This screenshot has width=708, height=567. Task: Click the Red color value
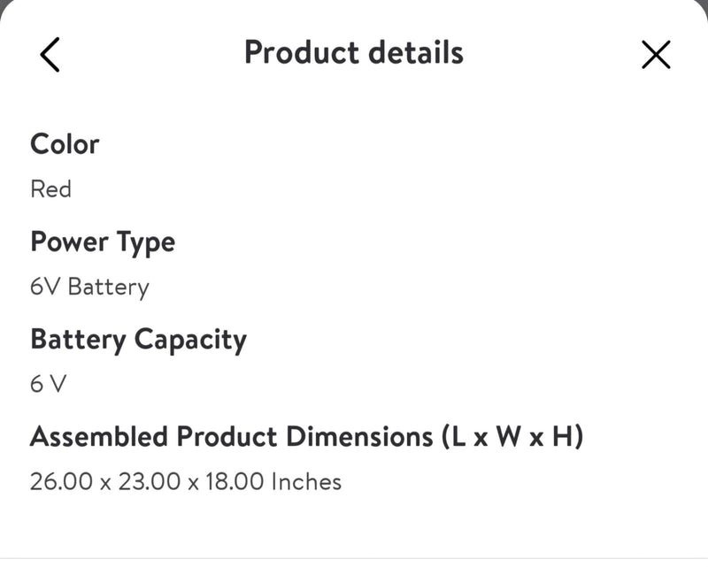point(50,188)
